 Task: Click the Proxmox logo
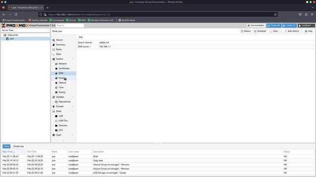point(15,26)
